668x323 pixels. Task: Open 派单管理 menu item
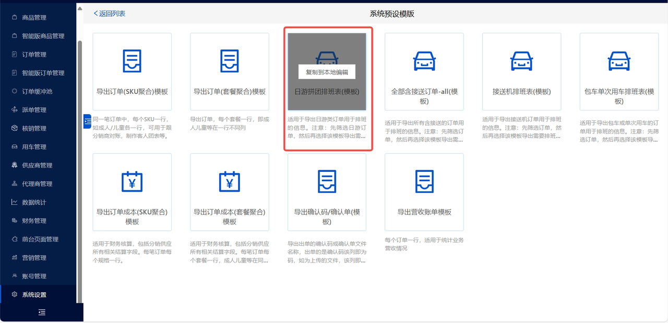(34, 110)
